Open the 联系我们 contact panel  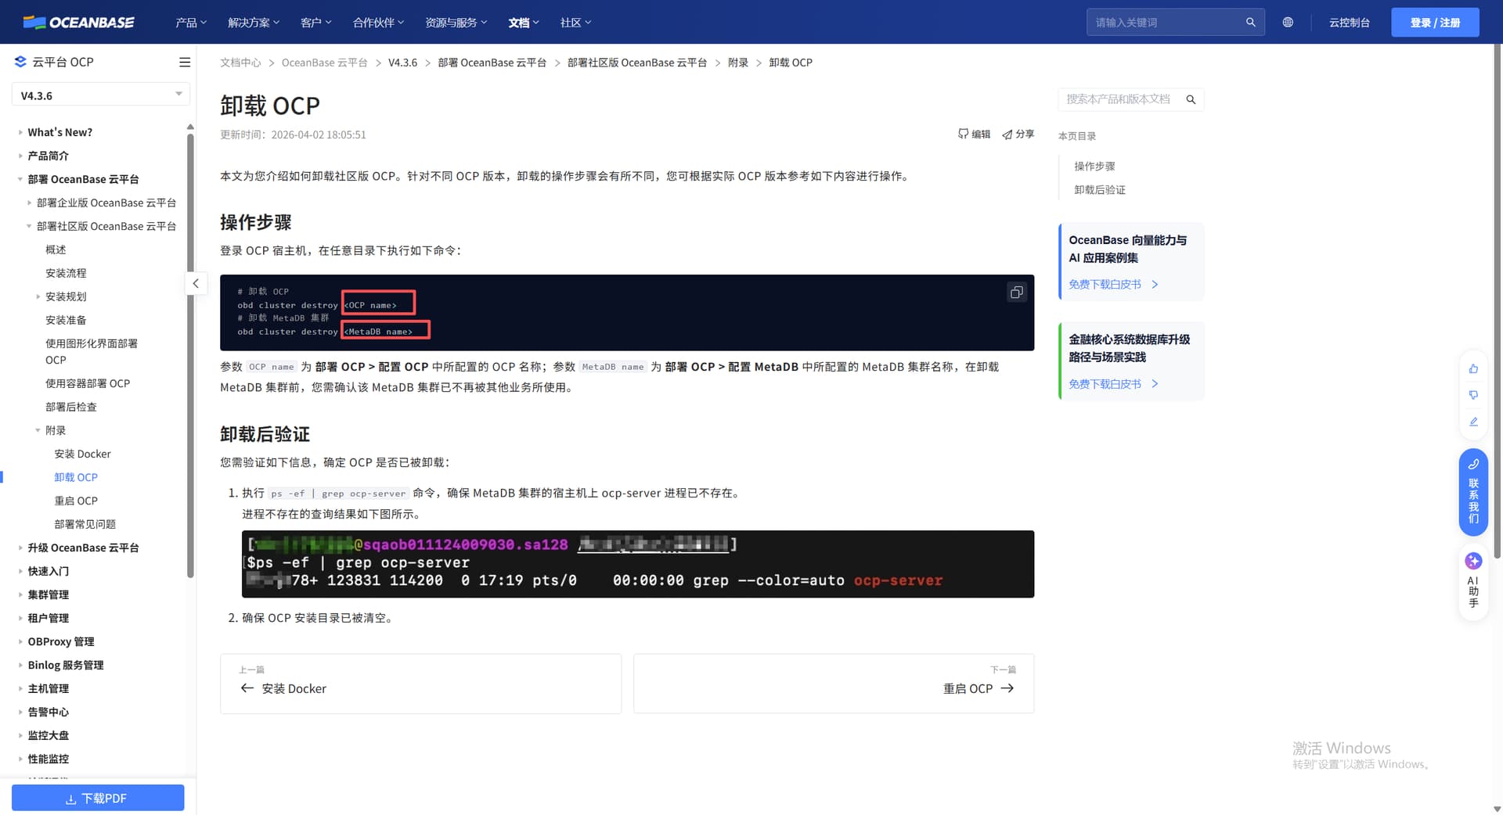[x=1473, y=493]
